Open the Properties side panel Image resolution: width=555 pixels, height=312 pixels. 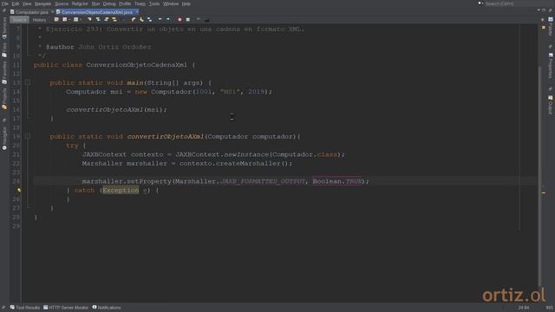point(551,66)
